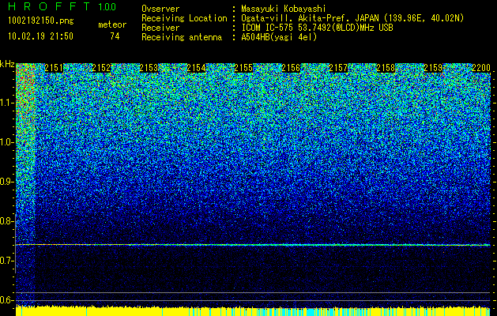Click the bright horizontal carrier signal line
Screen dimensions: 497x316
coord(253,245)
